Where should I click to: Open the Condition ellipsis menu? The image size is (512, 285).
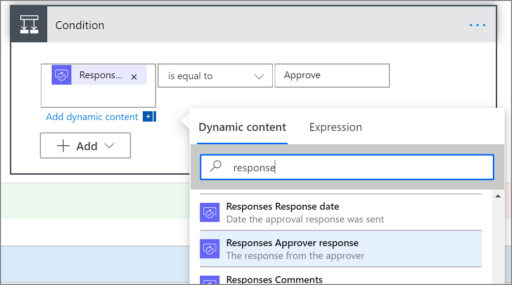pos(478,25)
